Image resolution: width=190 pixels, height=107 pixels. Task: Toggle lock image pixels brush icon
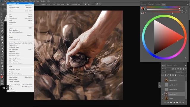(168, 75)
